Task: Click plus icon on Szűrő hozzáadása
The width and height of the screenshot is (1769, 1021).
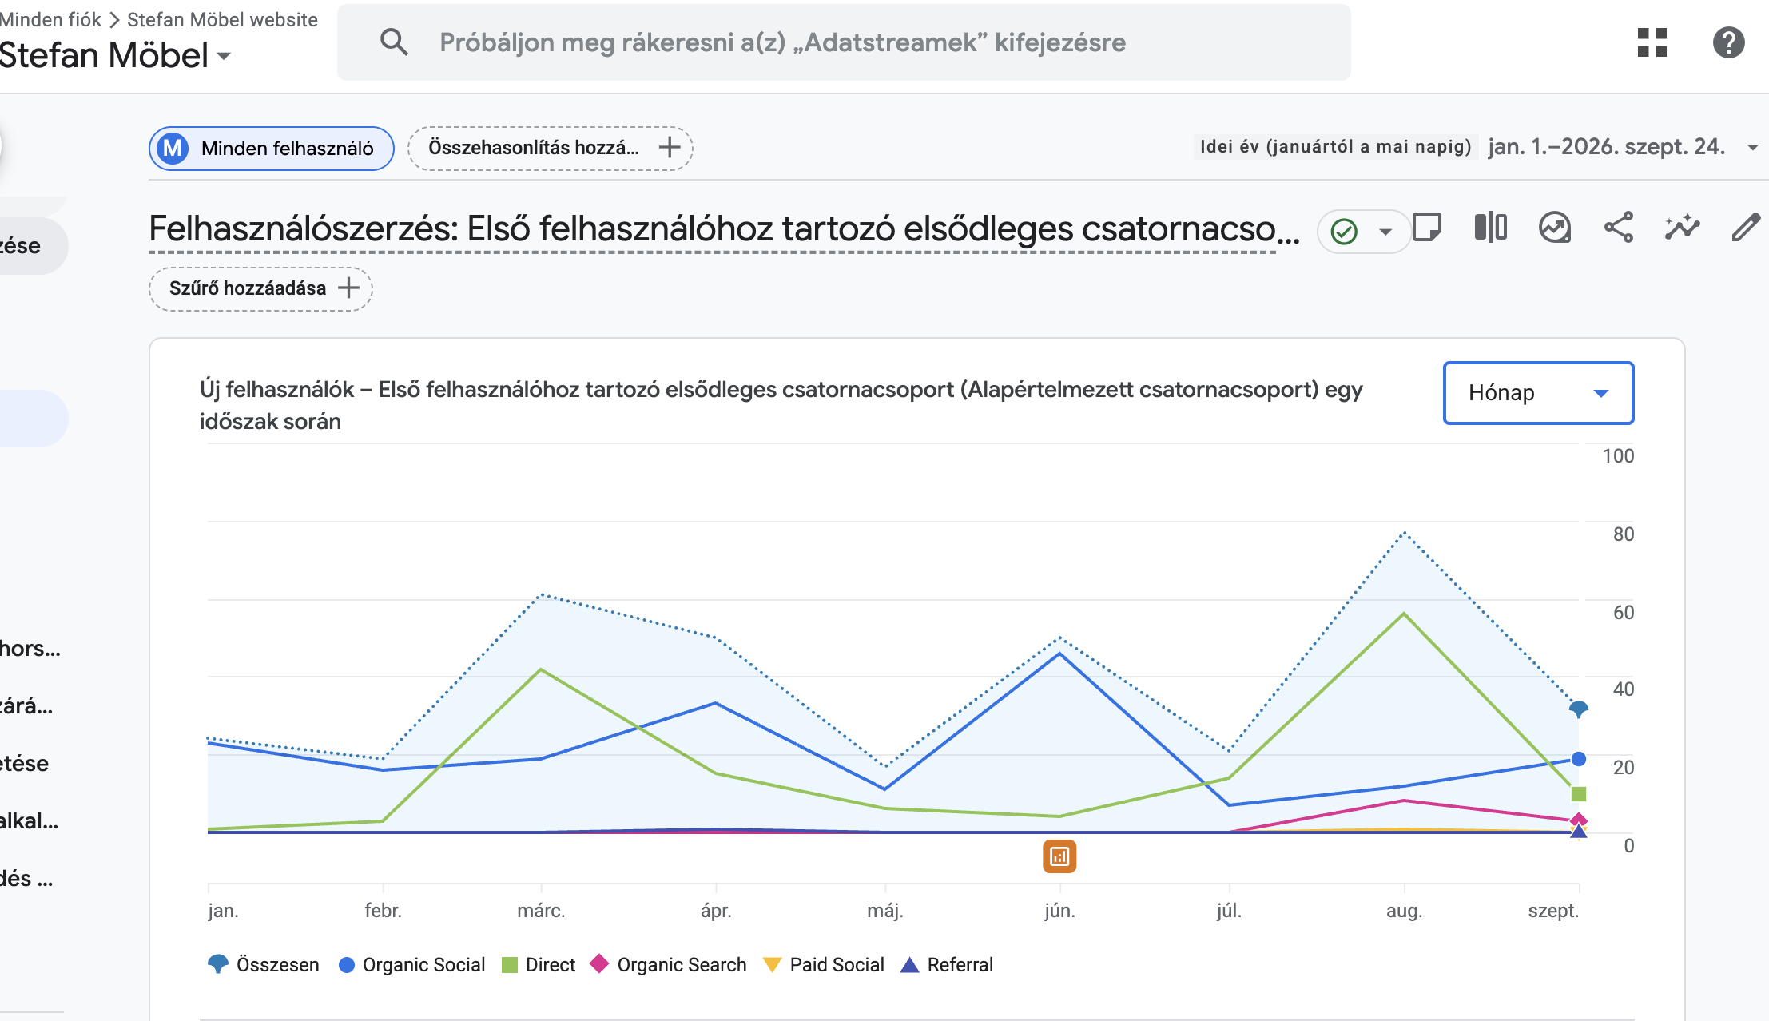Action: (x=348, y=288)
